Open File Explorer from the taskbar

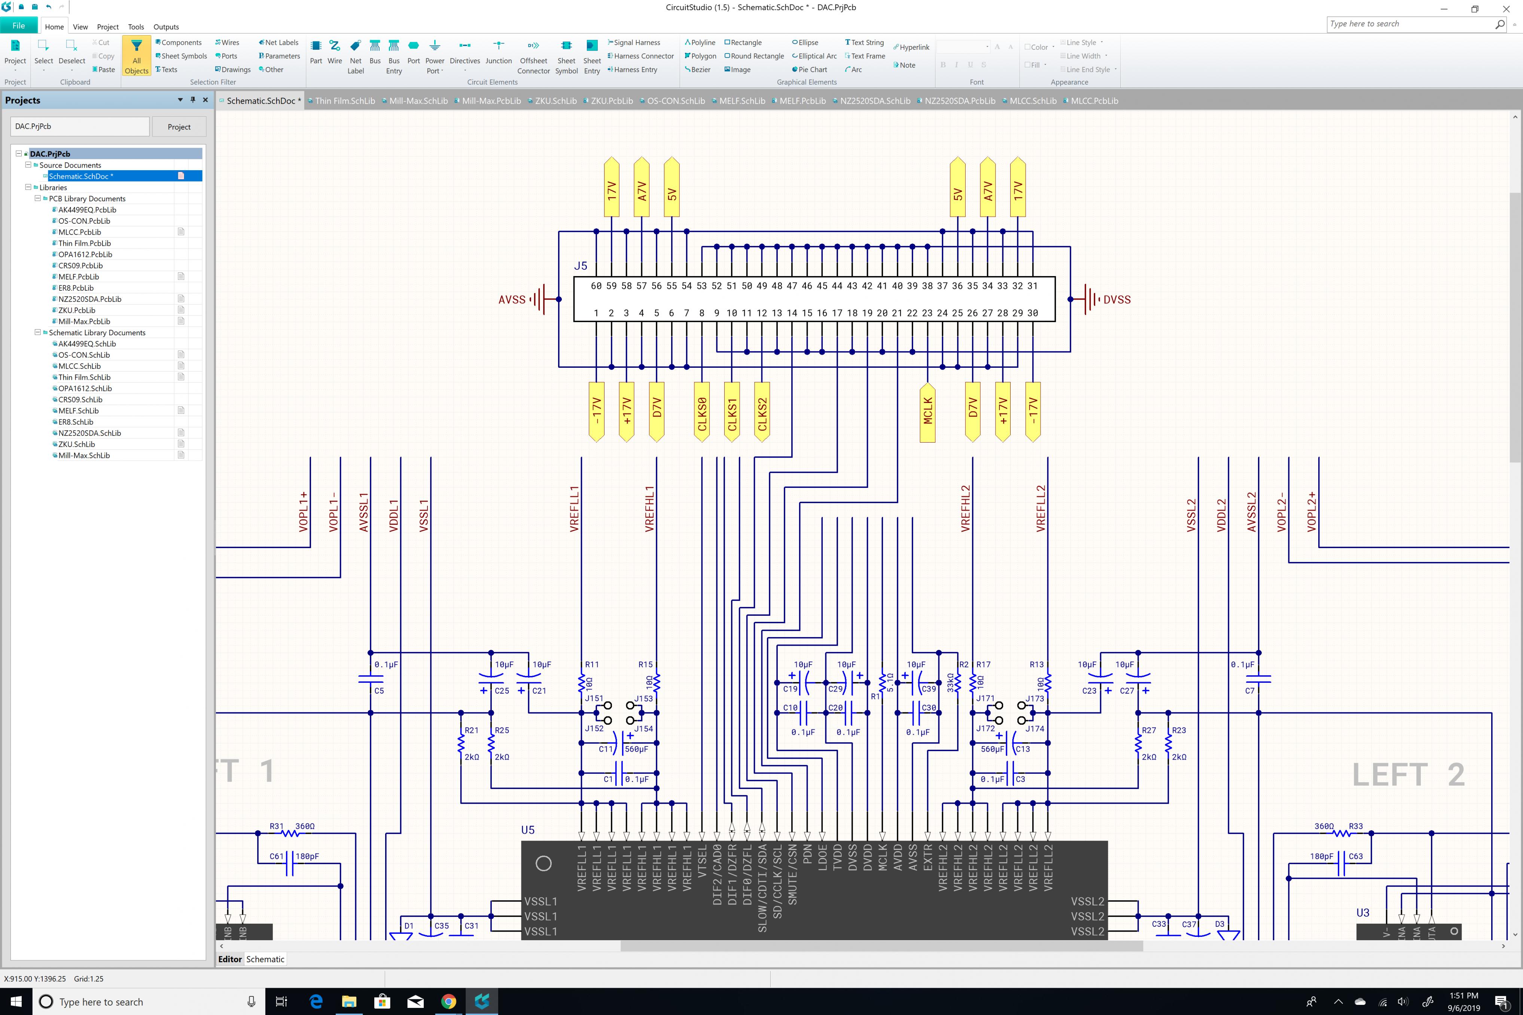[349, 1001]
